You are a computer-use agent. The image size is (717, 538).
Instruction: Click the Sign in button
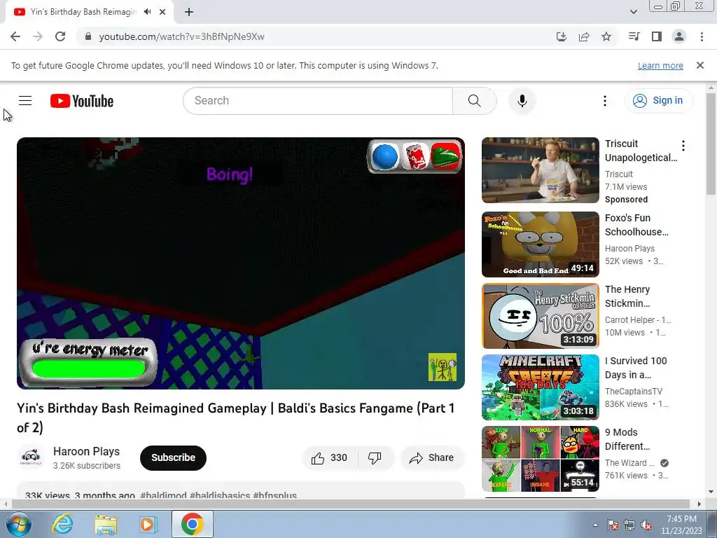pyautogui.click(x=658, y=101)
